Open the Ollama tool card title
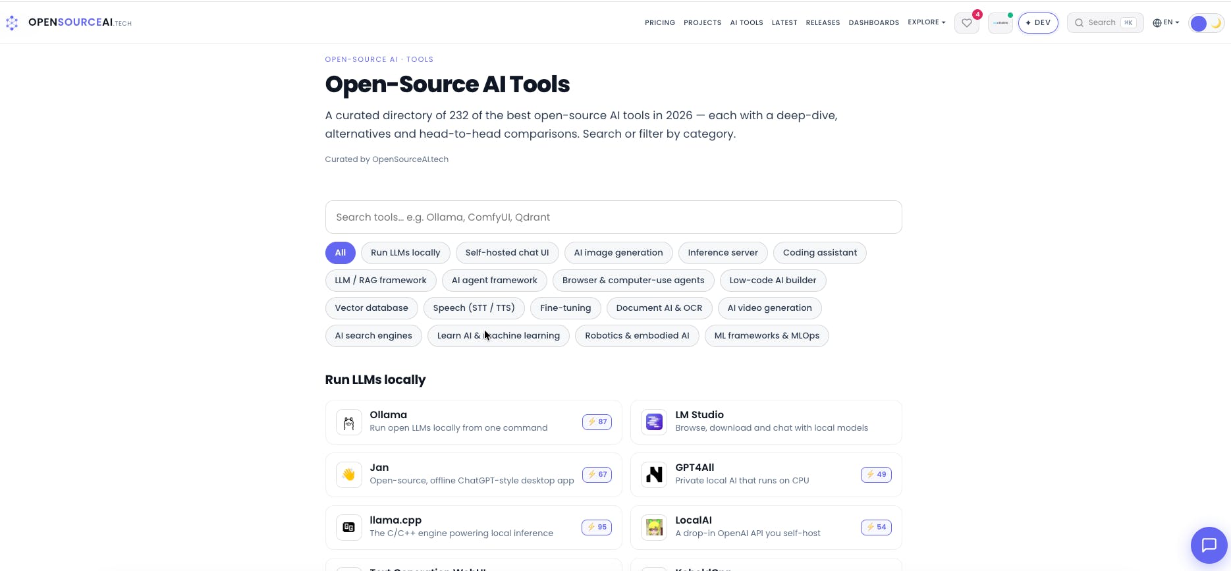 389,415
